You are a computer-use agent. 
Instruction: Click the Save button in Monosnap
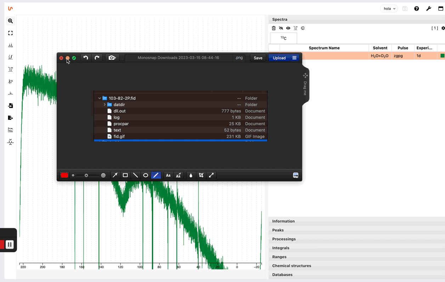(258, 58)
